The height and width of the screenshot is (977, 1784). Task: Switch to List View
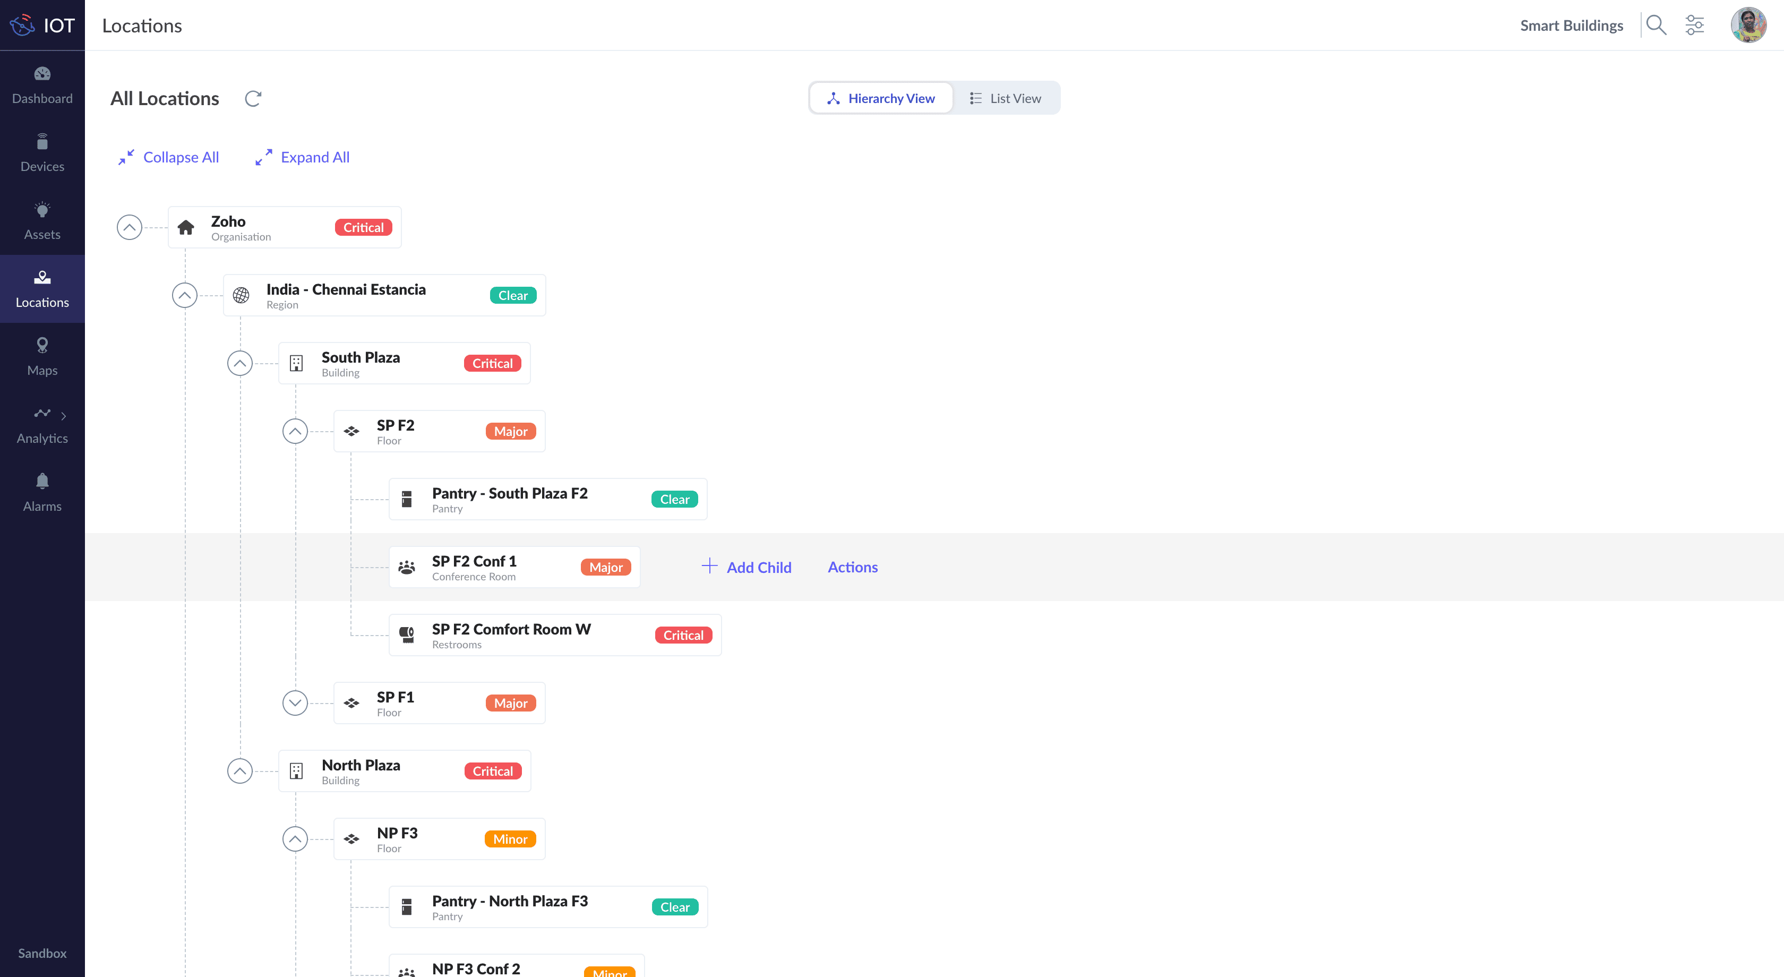click(x=1005, y=98)
